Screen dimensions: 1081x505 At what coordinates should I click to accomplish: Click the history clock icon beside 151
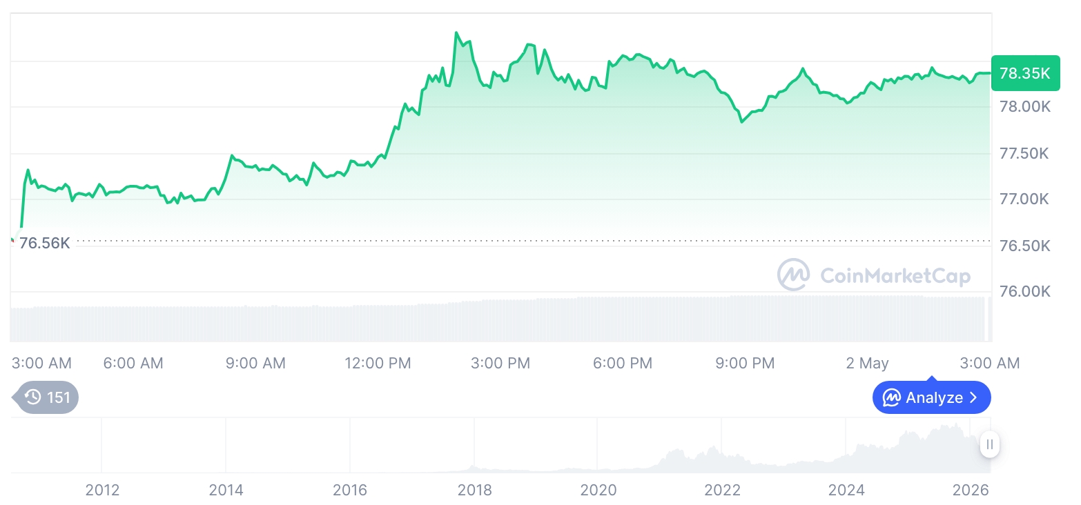[32, 397]
